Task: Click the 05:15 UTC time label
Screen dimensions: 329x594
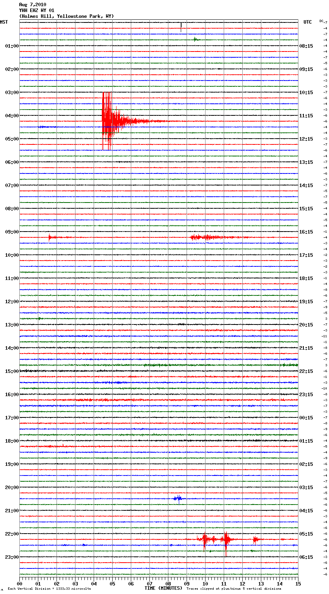Action: (x=306, y=534)
